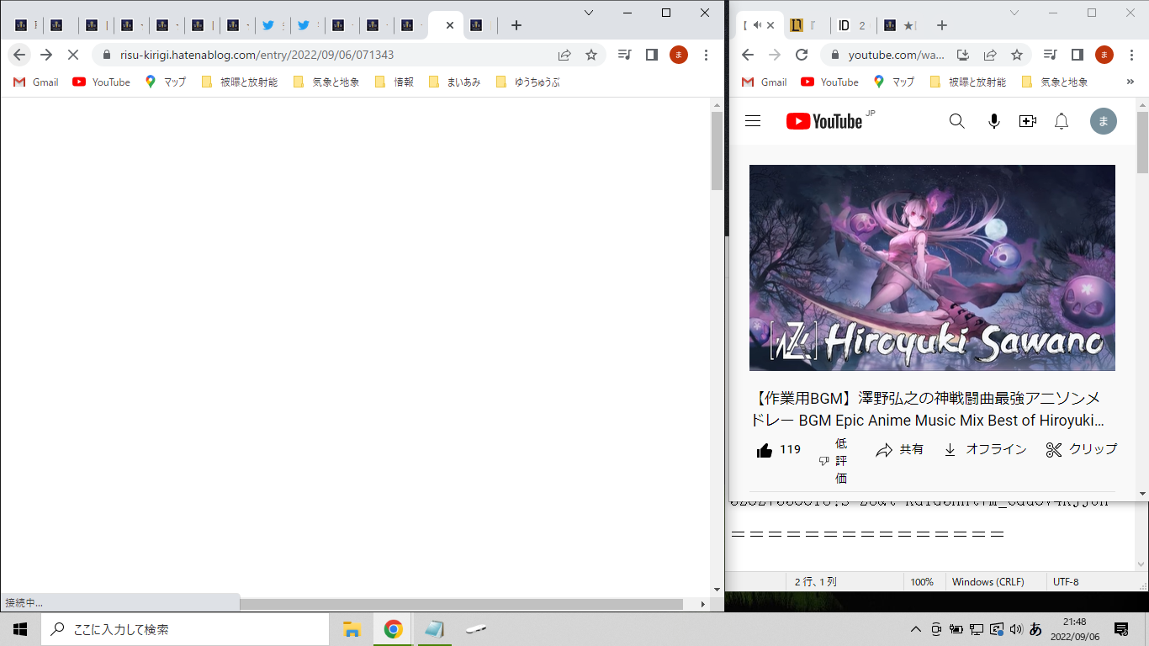Expand 気象と地象 folder in the hatenablog window

tap(326, 82)
